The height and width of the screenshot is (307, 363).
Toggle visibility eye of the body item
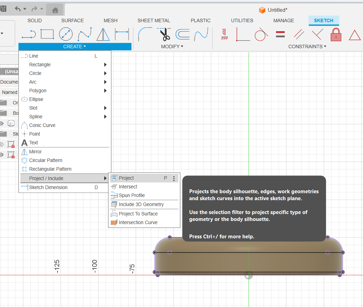pyautogui.click(x=1, y=123)
